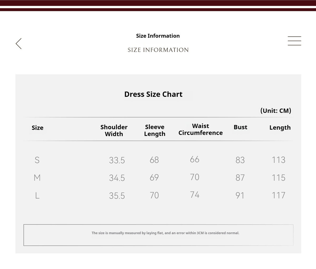Click length value 113
Viewport: 316px width, 269px height.
(279, 160)
